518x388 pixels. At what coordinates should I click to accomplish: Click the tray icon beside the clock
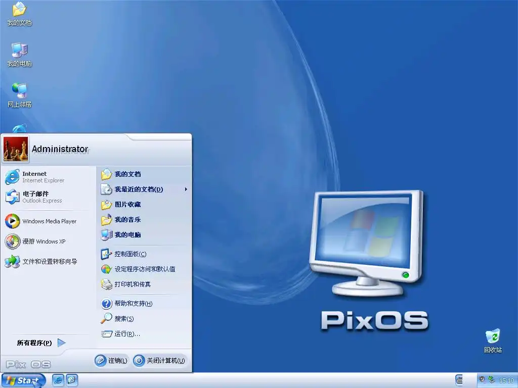pos(492,380)
